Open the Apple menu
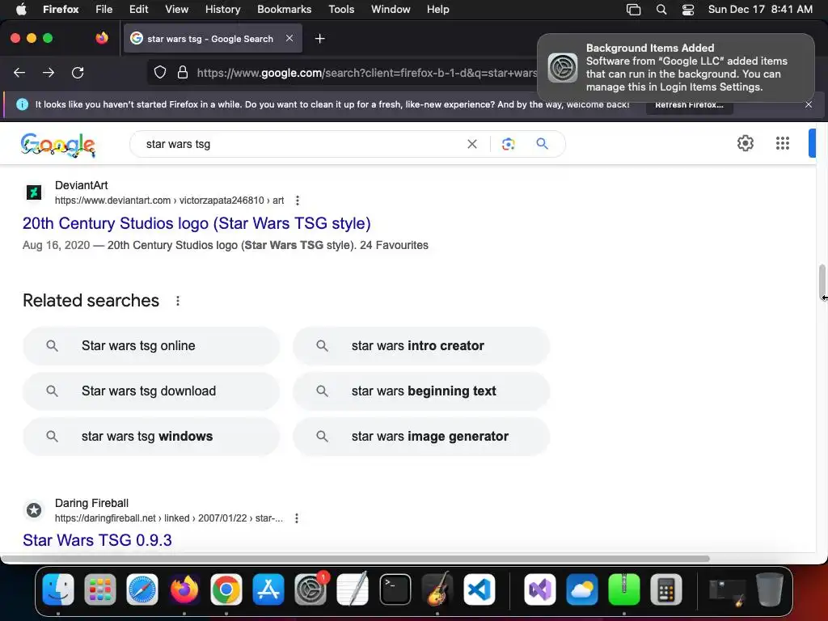Viewport: 828px width, 621px height. click(x=21, y=9)
